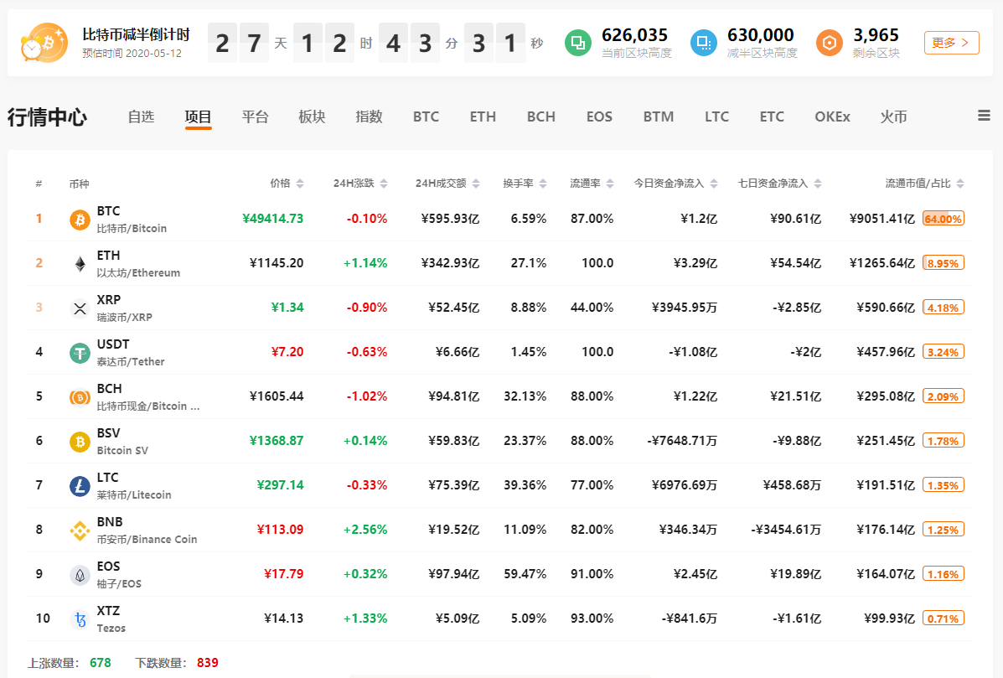
Task: Sort by 换手率 column arrows
Action: tap(543, 184)
